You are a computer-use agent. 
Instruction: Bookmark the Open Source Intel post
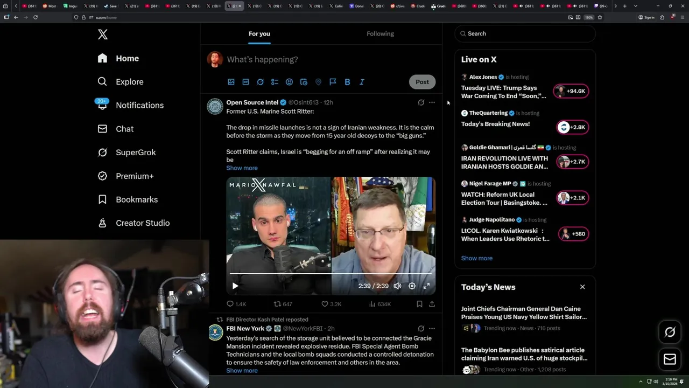[x=419, y=304]
